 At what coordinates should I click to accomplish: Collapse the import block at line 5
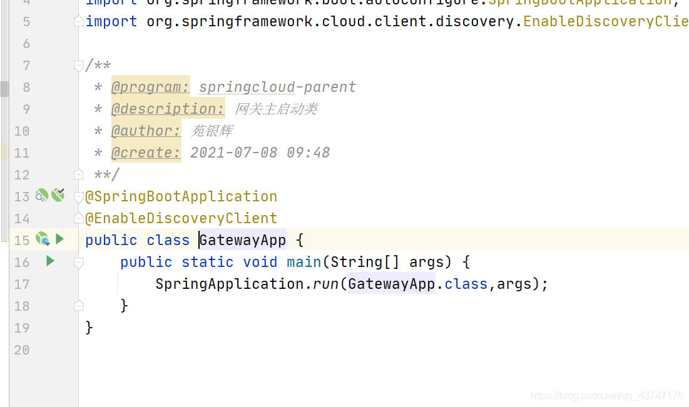coord(78,22)
